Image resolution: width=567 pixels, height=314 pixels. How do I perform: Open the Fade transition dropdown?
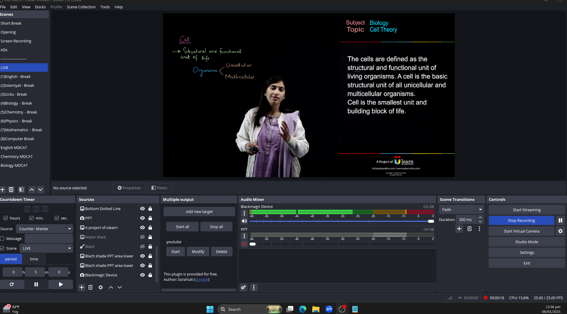pyautogui.click(x=461, y=209)
